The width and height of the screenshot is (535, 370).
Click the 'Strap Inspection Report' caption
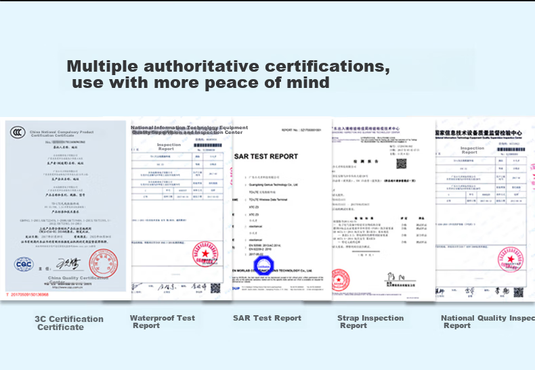pos(370,321)
